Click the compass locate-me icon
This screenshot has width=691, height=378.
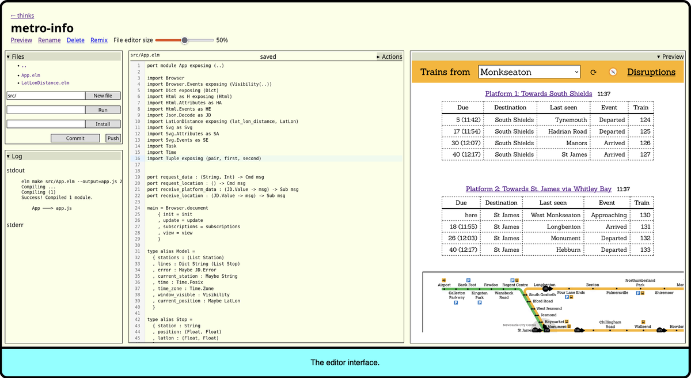613,72
